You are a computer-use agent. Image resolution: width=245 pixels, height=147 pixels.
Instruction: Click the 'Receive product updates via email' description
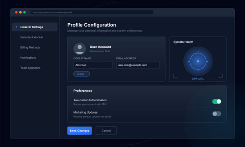(92, 116)
